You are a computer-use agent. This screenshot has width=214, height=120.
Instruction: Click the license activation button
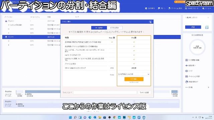[144, 93]
